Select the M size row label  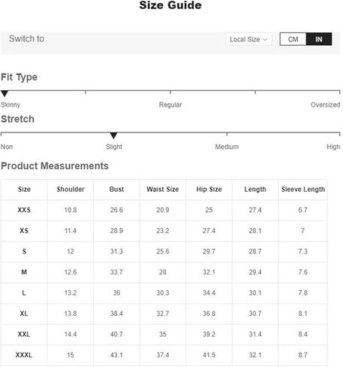24,272
